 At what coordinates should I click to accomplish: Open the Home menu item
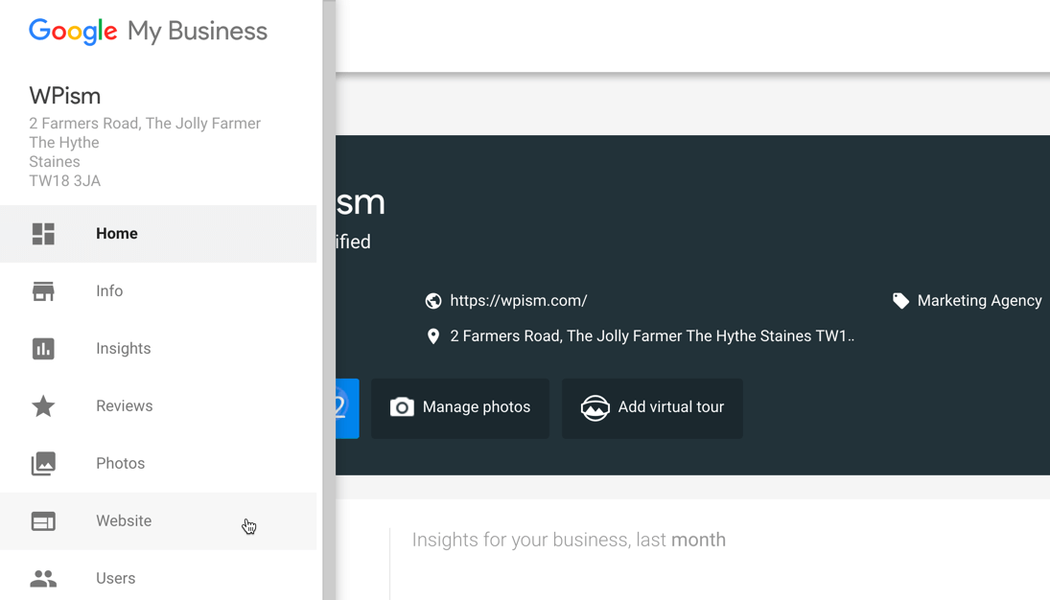tap(158, 234)
